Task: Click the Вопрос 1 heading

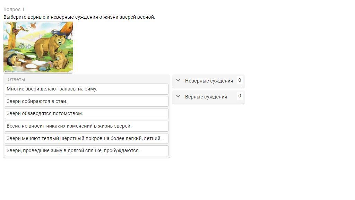Action: coord(14,9)
